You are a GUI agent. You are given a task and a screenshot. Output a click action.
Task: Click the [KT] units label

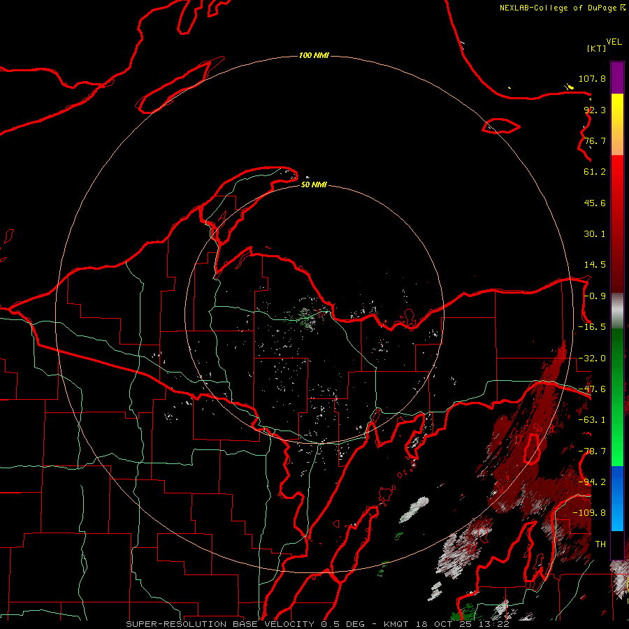pos(597,48)
